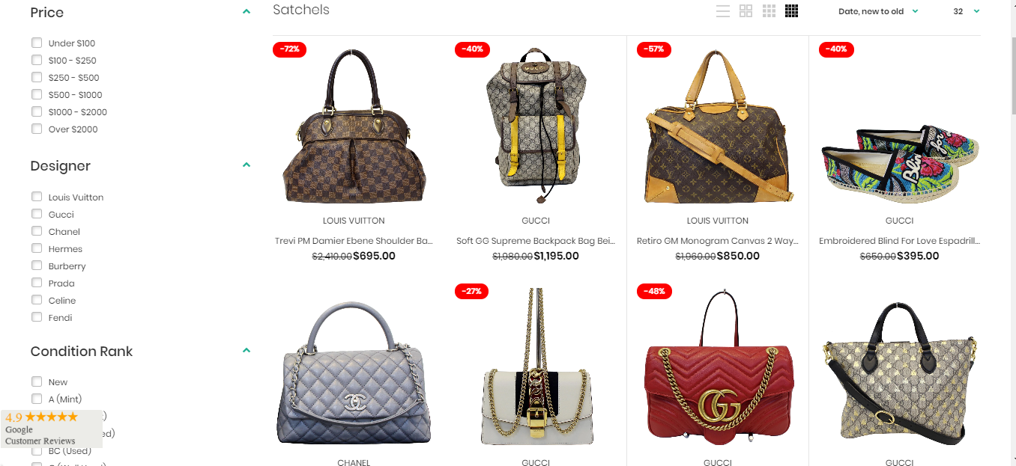Select the four-column grid view icon
This screenshot has height=466, width=1016.
tap(792, 11)
